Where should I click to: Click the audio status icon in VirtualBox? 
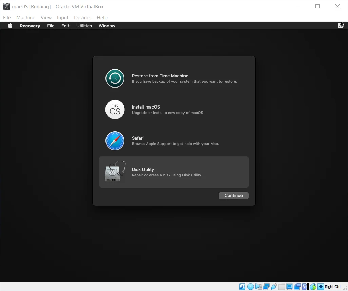[258, 287]
